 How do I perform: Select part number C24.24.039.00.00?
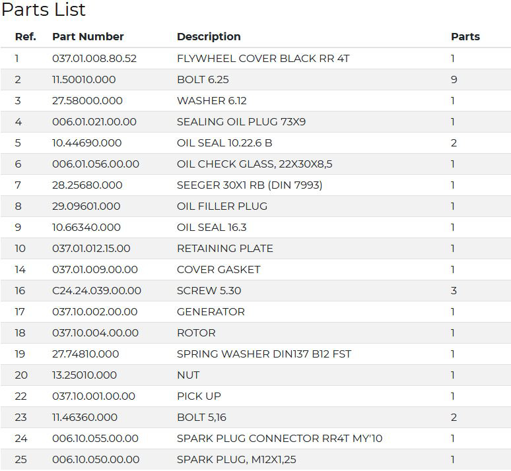pos(97,290)
